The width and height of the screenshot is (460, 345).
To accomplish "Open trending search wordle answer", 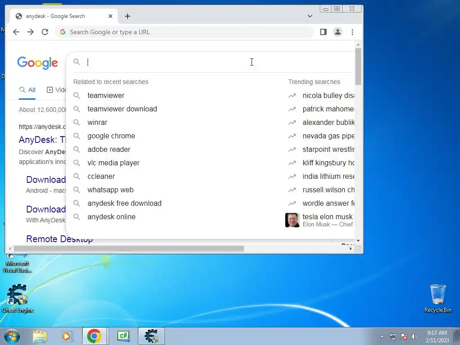I will [328, 203].
